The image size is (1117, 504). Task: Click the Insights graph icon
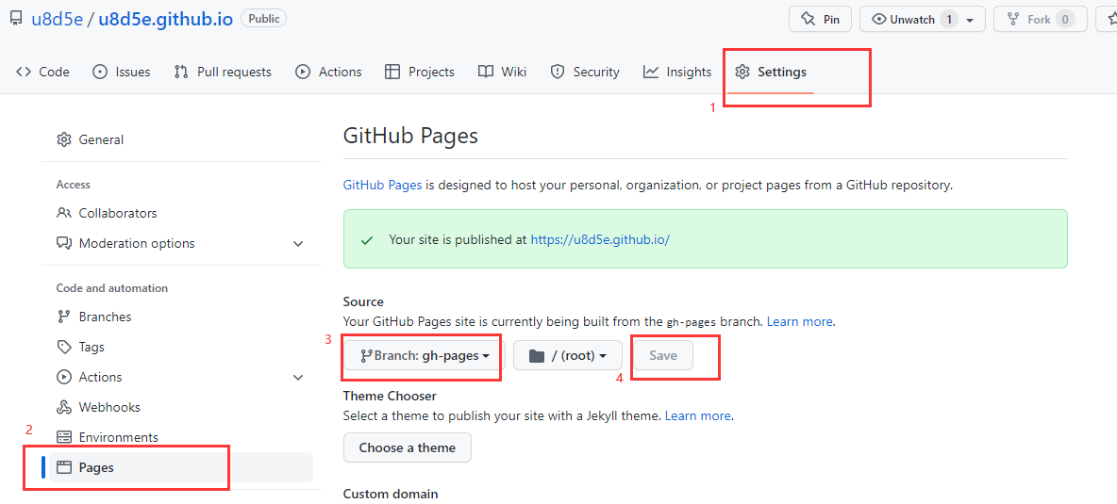(650, 72)
